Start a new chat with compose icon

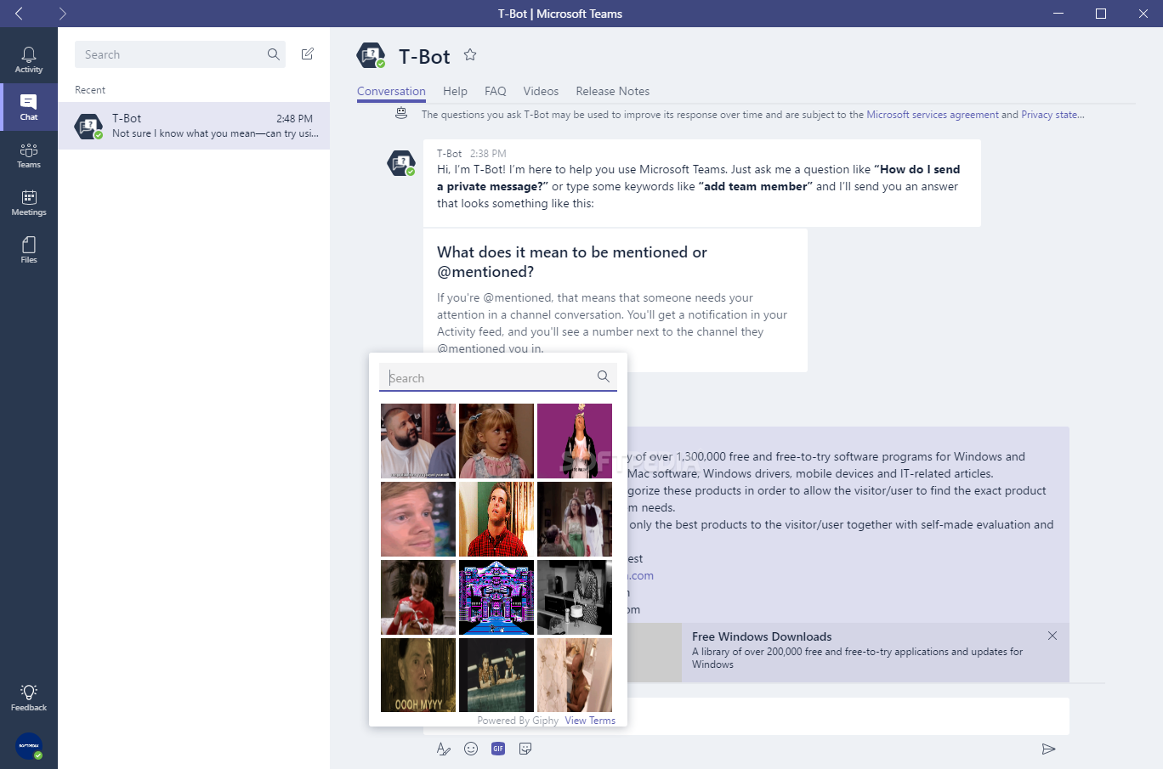pyautogui.click(x=308, y=54)
